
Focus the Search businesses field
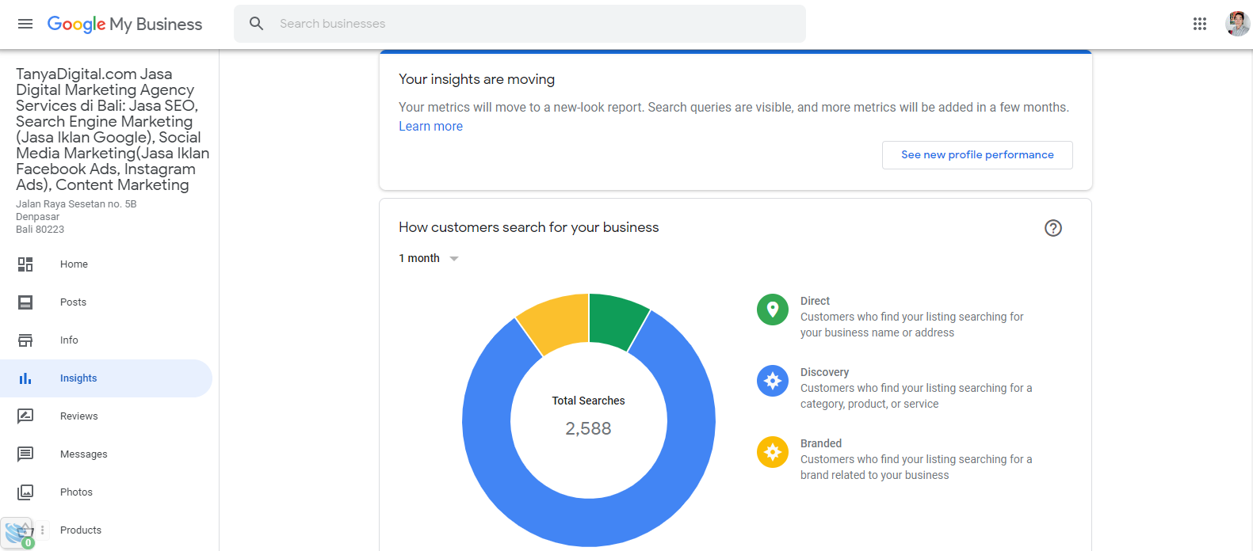pyautogui.click(x=520, y=24)
